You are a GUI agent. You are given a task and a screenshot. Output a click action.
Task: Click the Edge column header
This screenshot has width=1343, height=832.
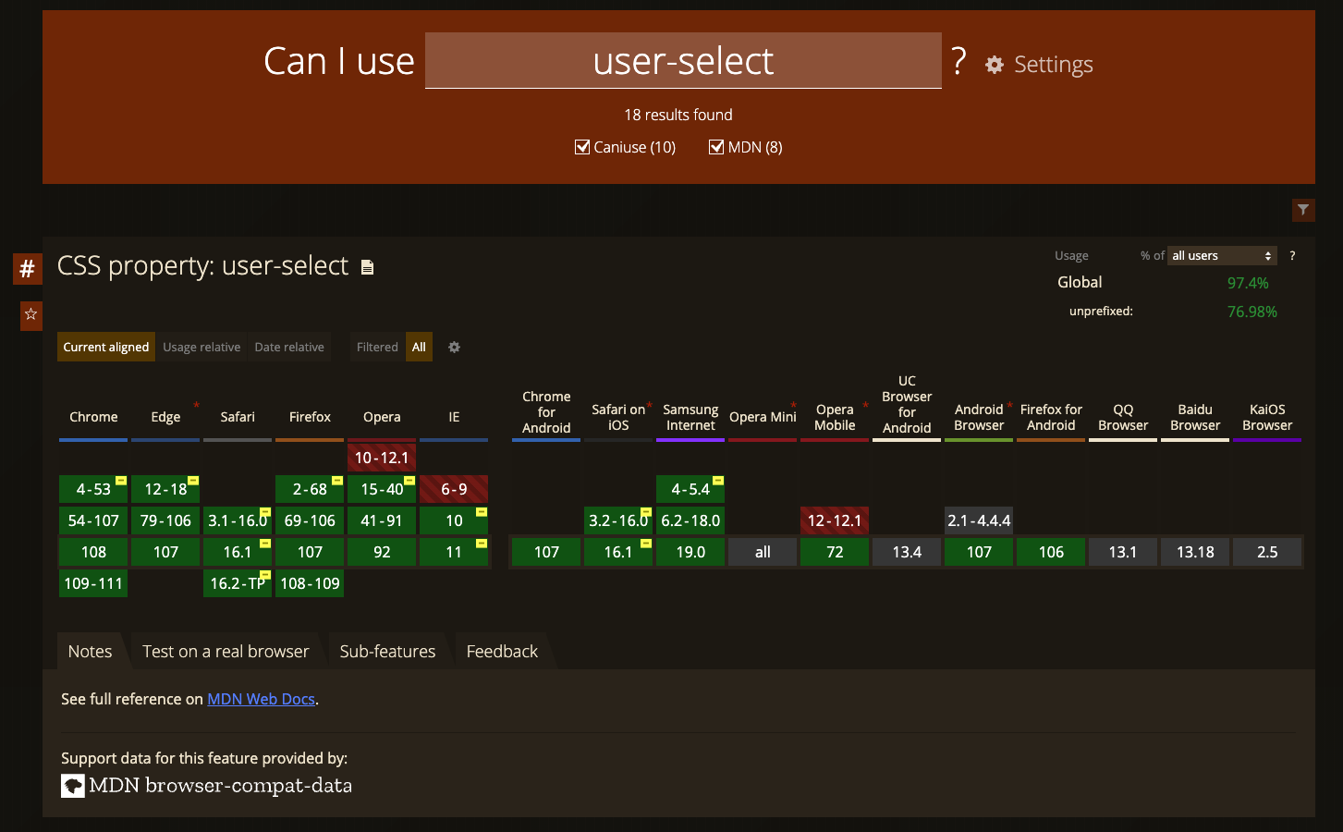tap(165, 417)
